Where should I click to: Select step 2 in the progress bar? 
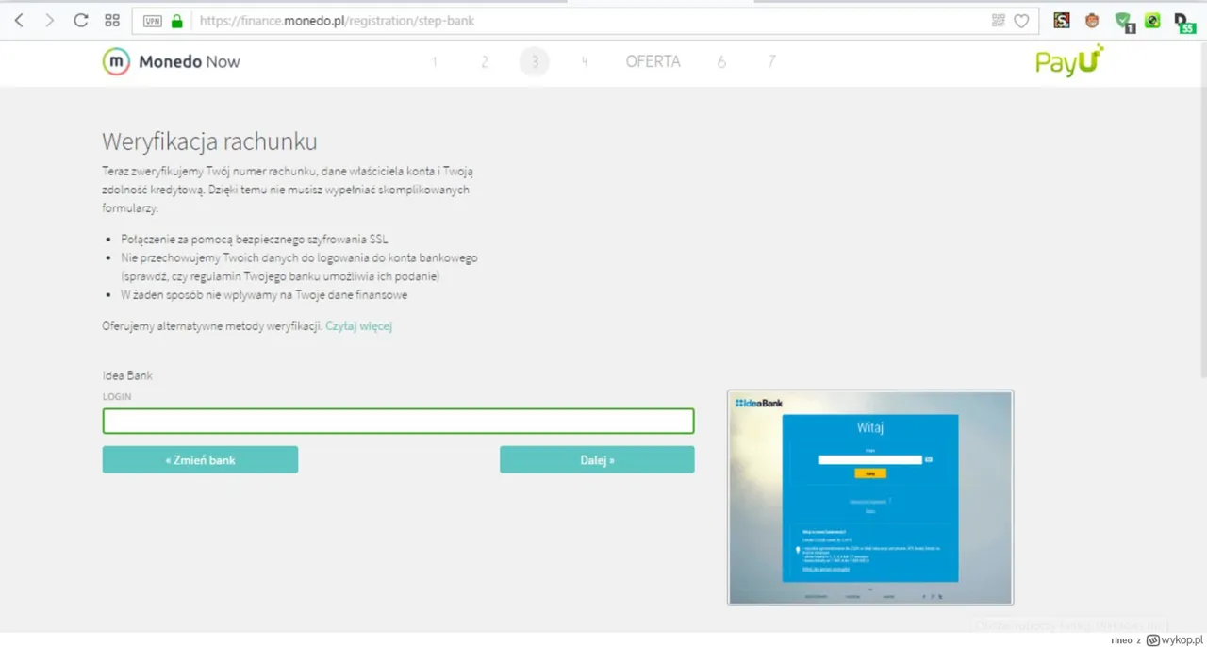[x=485, y=62]
